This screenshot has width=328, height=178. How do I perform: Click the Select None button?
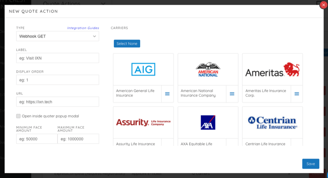coord(127,44)
